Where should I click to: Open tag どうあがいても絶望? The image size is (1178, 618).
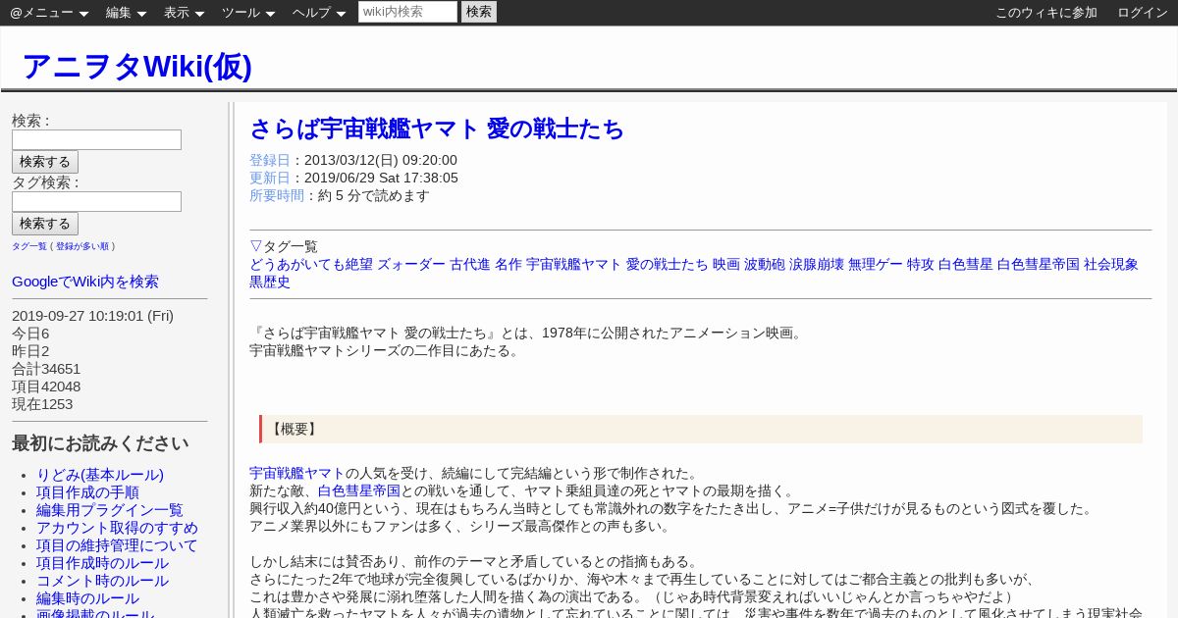(x=311, y=264)
